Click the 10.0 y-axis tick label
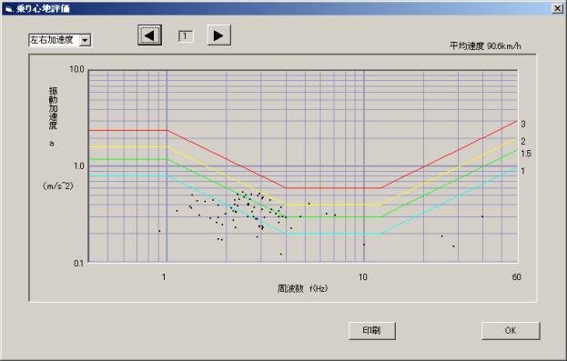This screenshot has width=567, height=361. [76, 69]
